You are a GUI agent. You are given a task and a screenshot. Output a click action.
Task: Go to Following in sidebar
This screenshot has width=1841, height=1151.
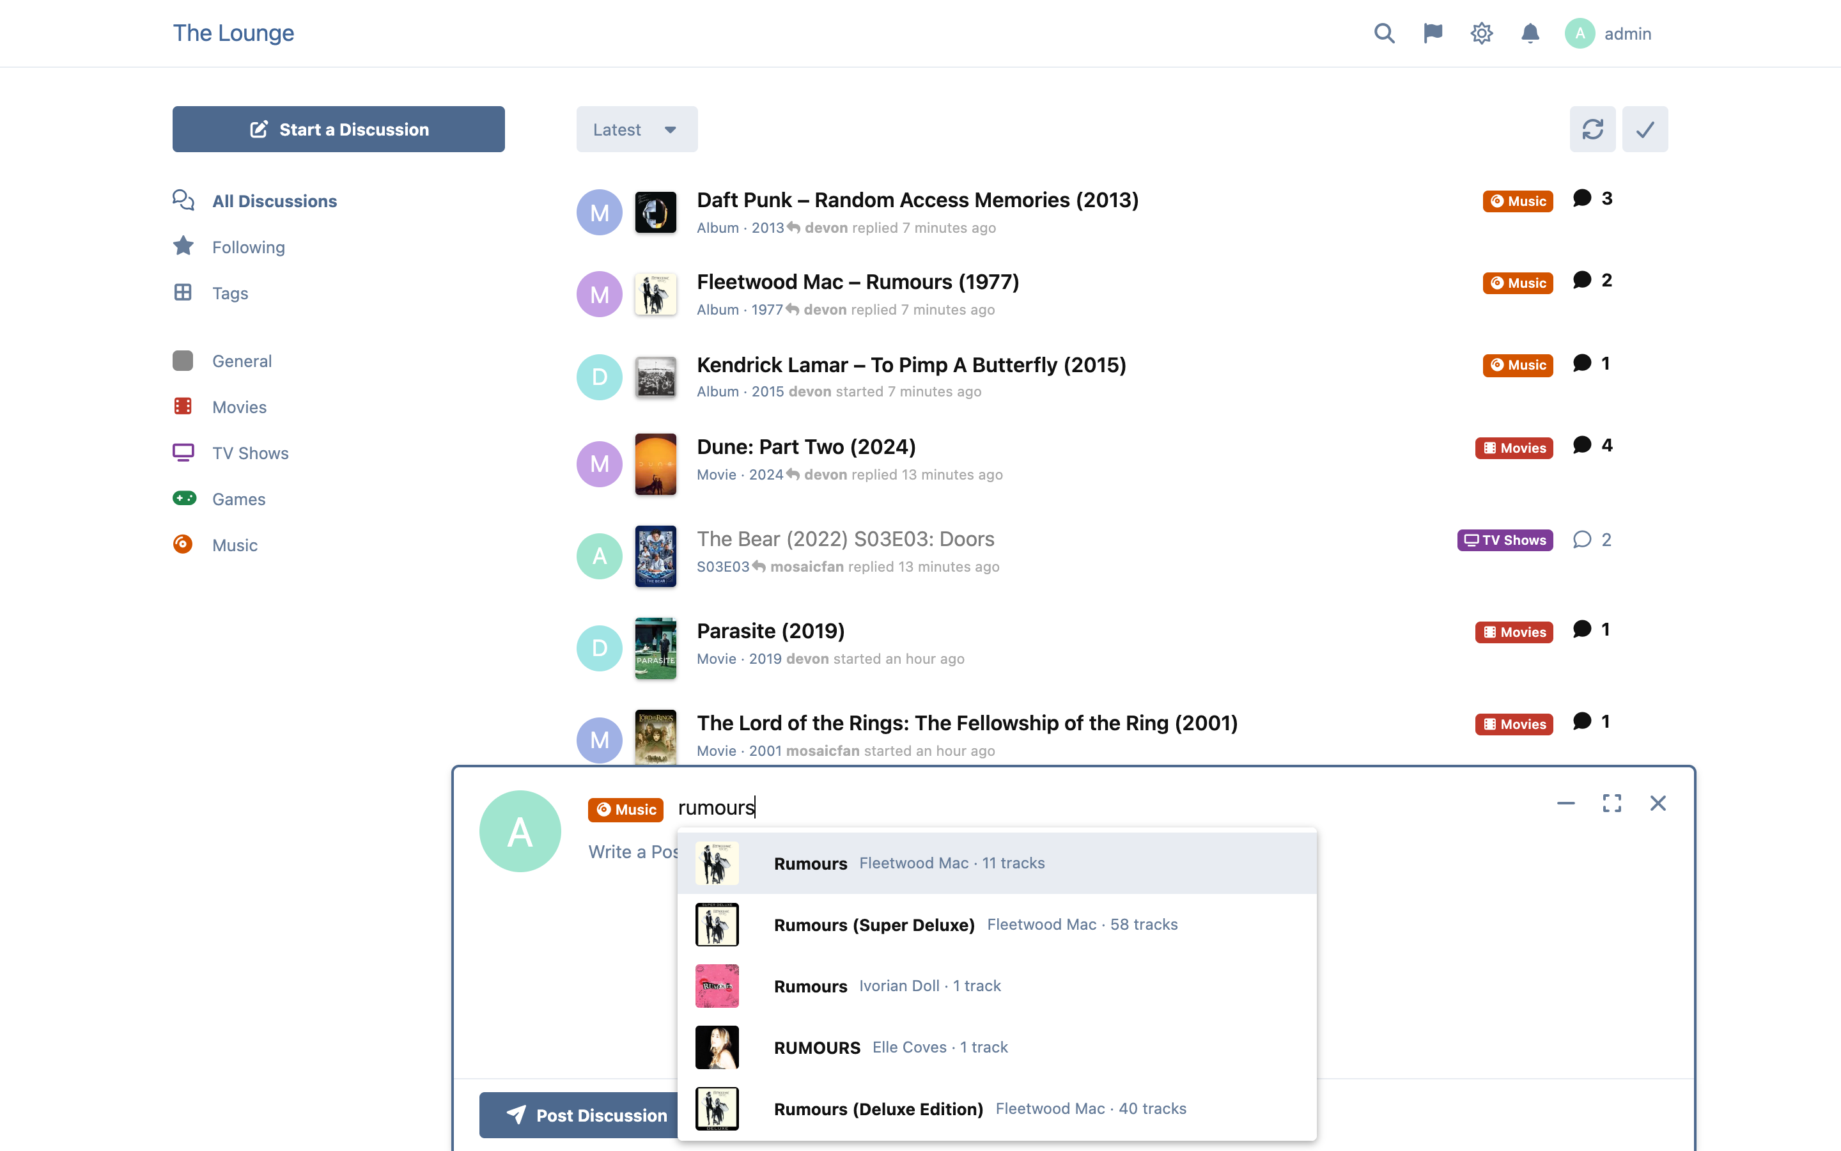[248, 247]
